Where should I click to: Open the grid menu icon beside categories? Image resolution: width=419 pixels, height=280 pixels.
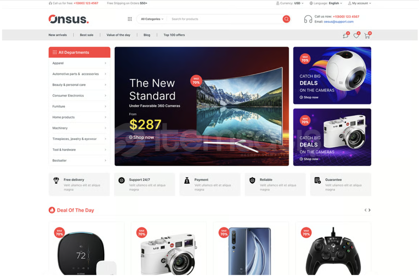pos(130,19)
